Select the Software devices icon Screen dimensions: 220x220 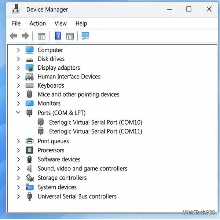click(29, 159)
